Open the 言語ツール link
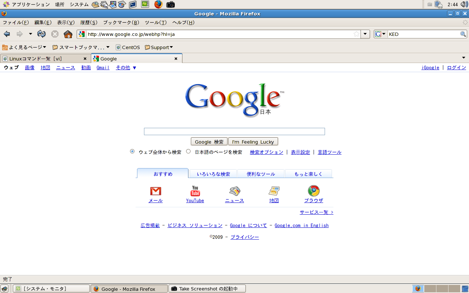Viewport: 469px width, 293px height. pos(330,152)
